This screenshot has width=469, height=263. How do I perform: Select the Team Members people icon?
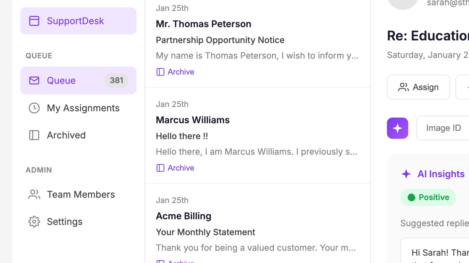(x=34, y=194)
